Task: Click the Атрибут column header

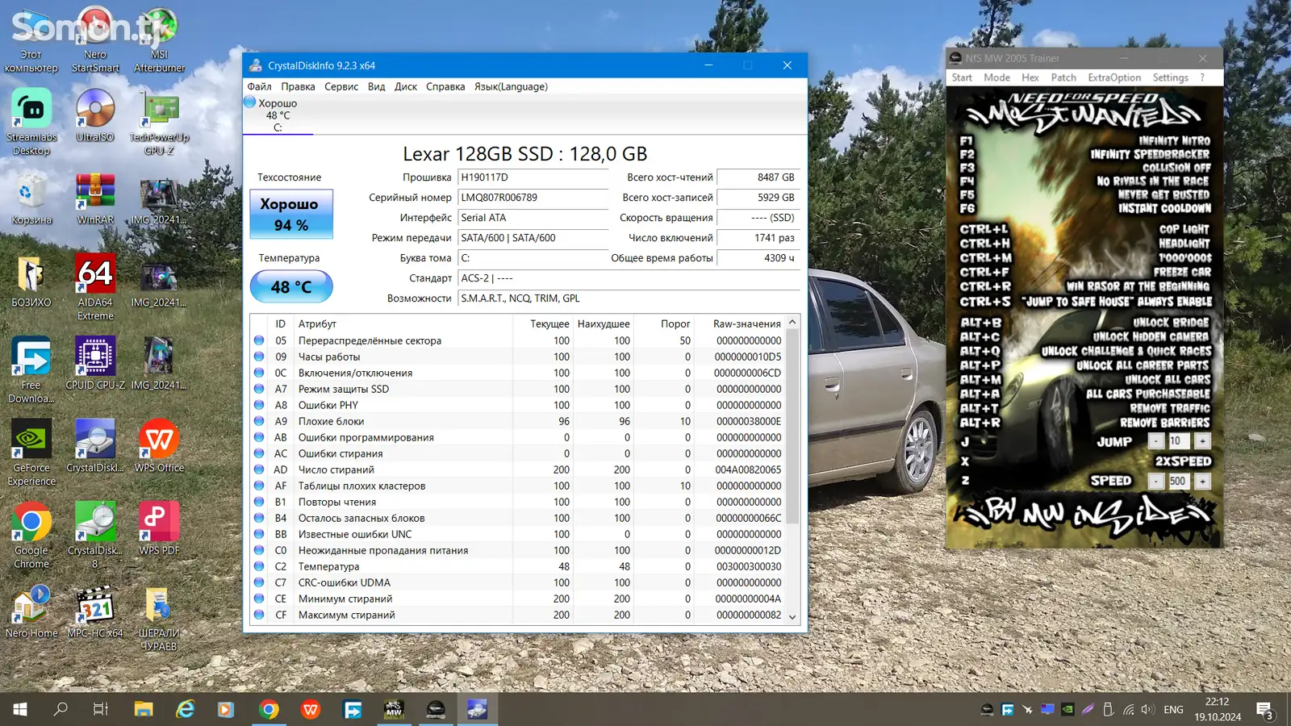Action: point(403,323)
